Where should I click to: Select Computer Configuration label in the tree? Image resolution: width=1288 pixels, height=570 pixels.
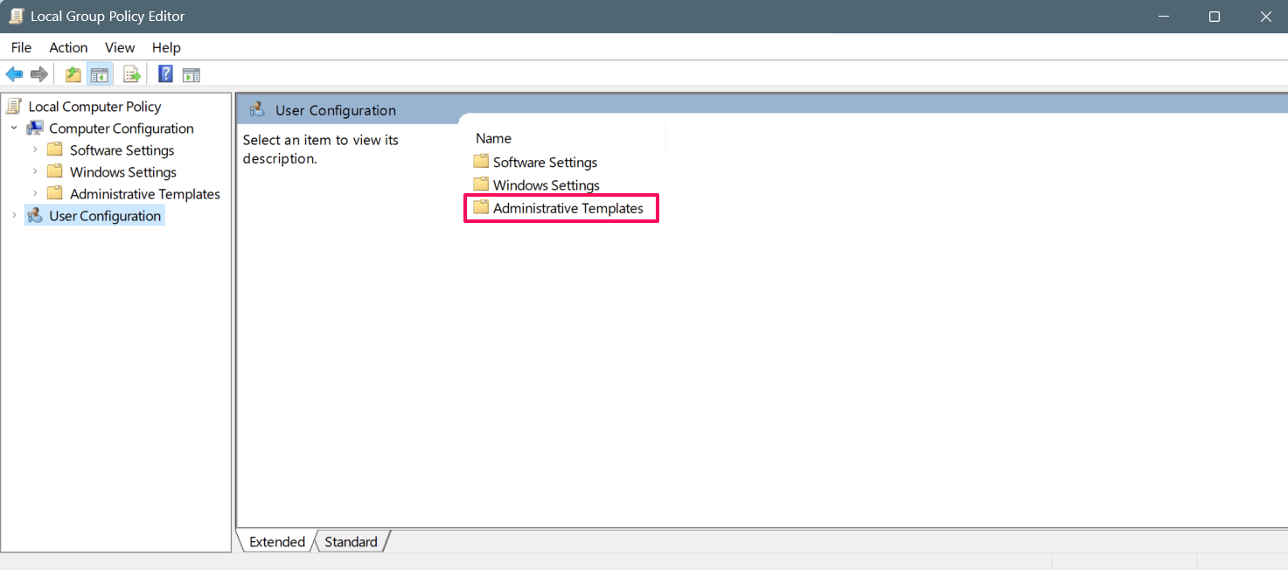click(122, 129)
